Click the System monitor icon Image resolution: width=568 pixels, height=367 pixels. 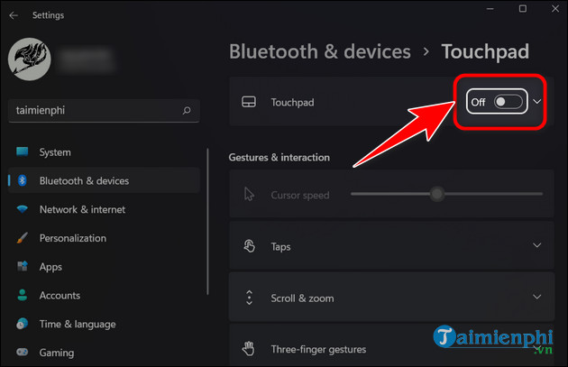pos(23,151)
